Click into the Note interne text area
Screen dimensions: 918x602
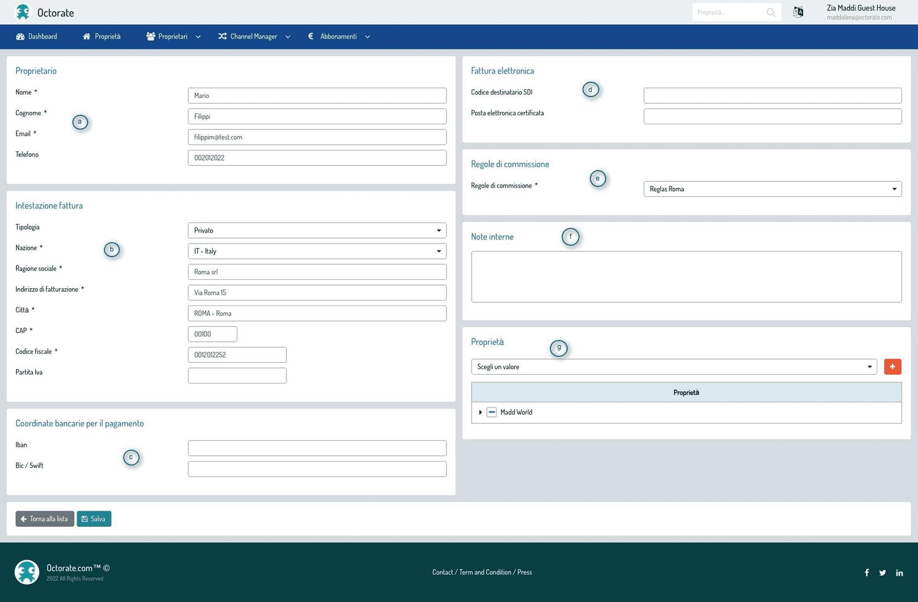(x=686, y=277)
